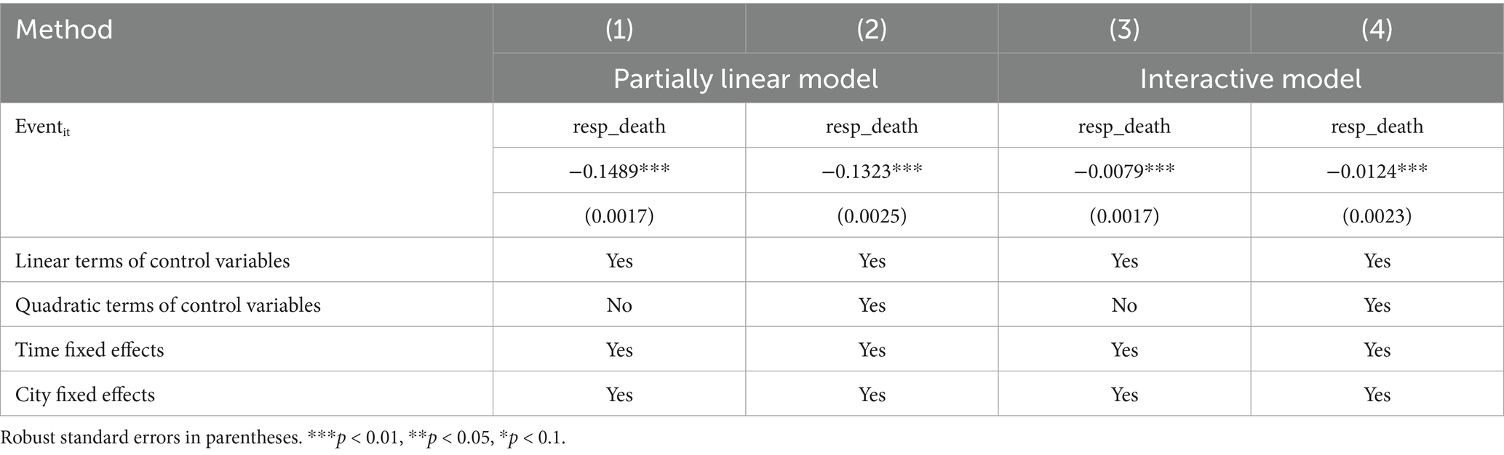
Task: Click the column (4) header
Action: (x=1377, y=30)
